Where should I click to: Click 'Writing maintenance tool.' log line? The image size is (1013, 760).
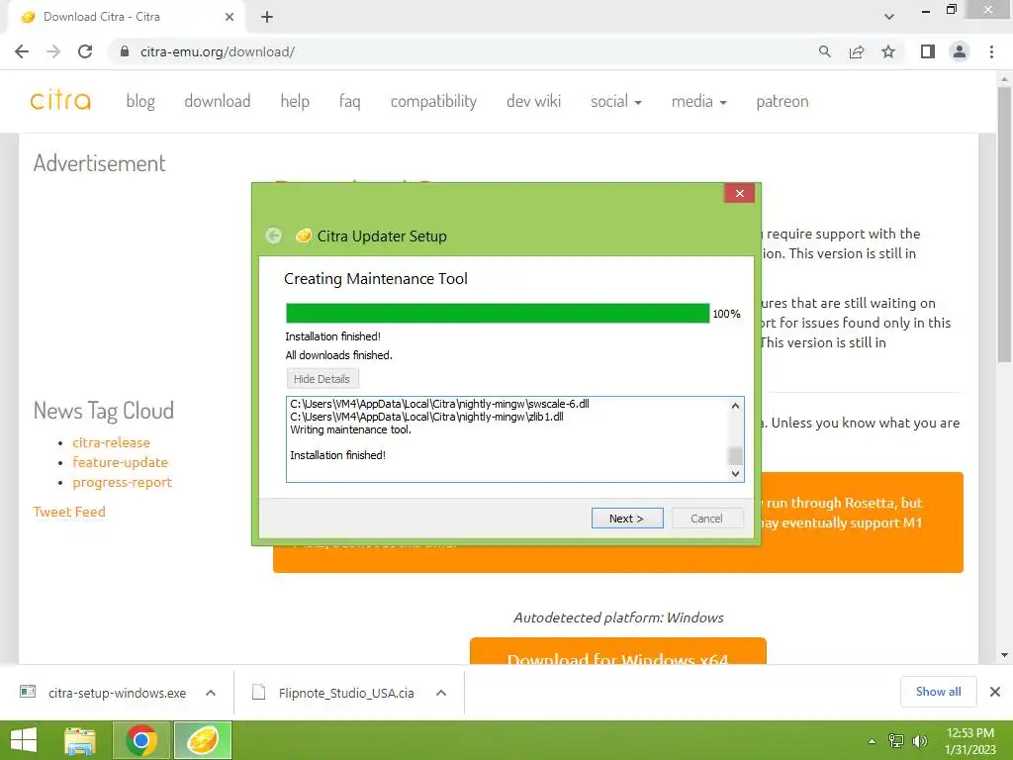[350, 429]
